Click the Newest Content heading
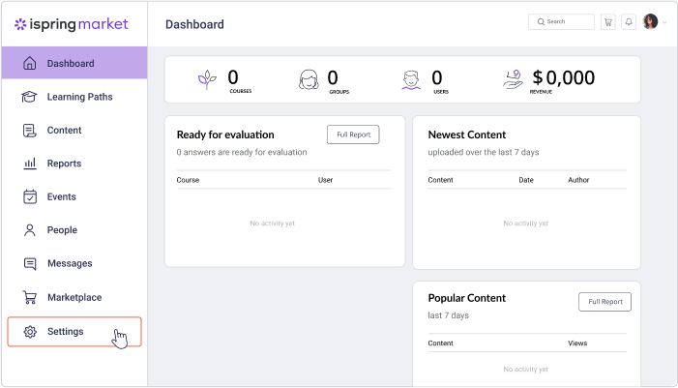Image resolution: width=678 pixels, height=388 pixels. pos(466,134)
